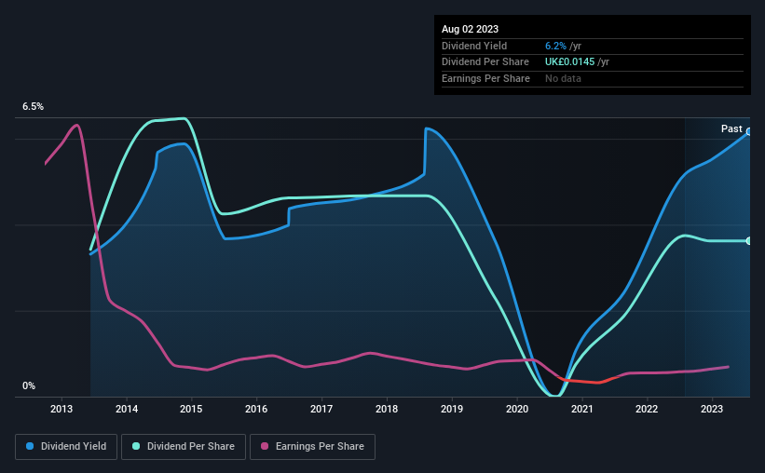Click the 6.5% y-axis label
The image size is (765, 473).
(34, 107)
